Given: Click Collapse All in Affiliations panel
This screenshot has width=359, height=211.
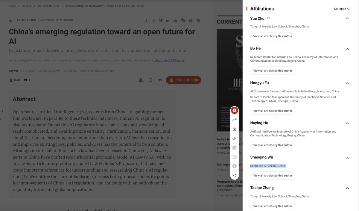Looking at the screenshot, I should 342,9.
